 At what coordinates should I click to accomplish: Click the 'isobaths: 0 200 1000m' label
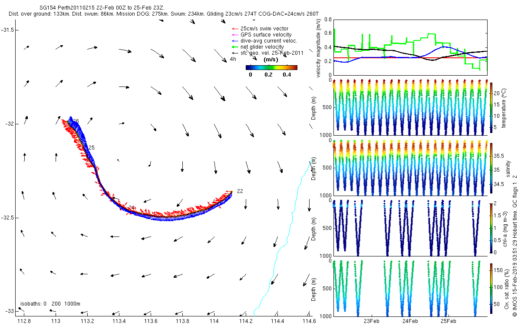pyautogui.click(x=50, y=304)
